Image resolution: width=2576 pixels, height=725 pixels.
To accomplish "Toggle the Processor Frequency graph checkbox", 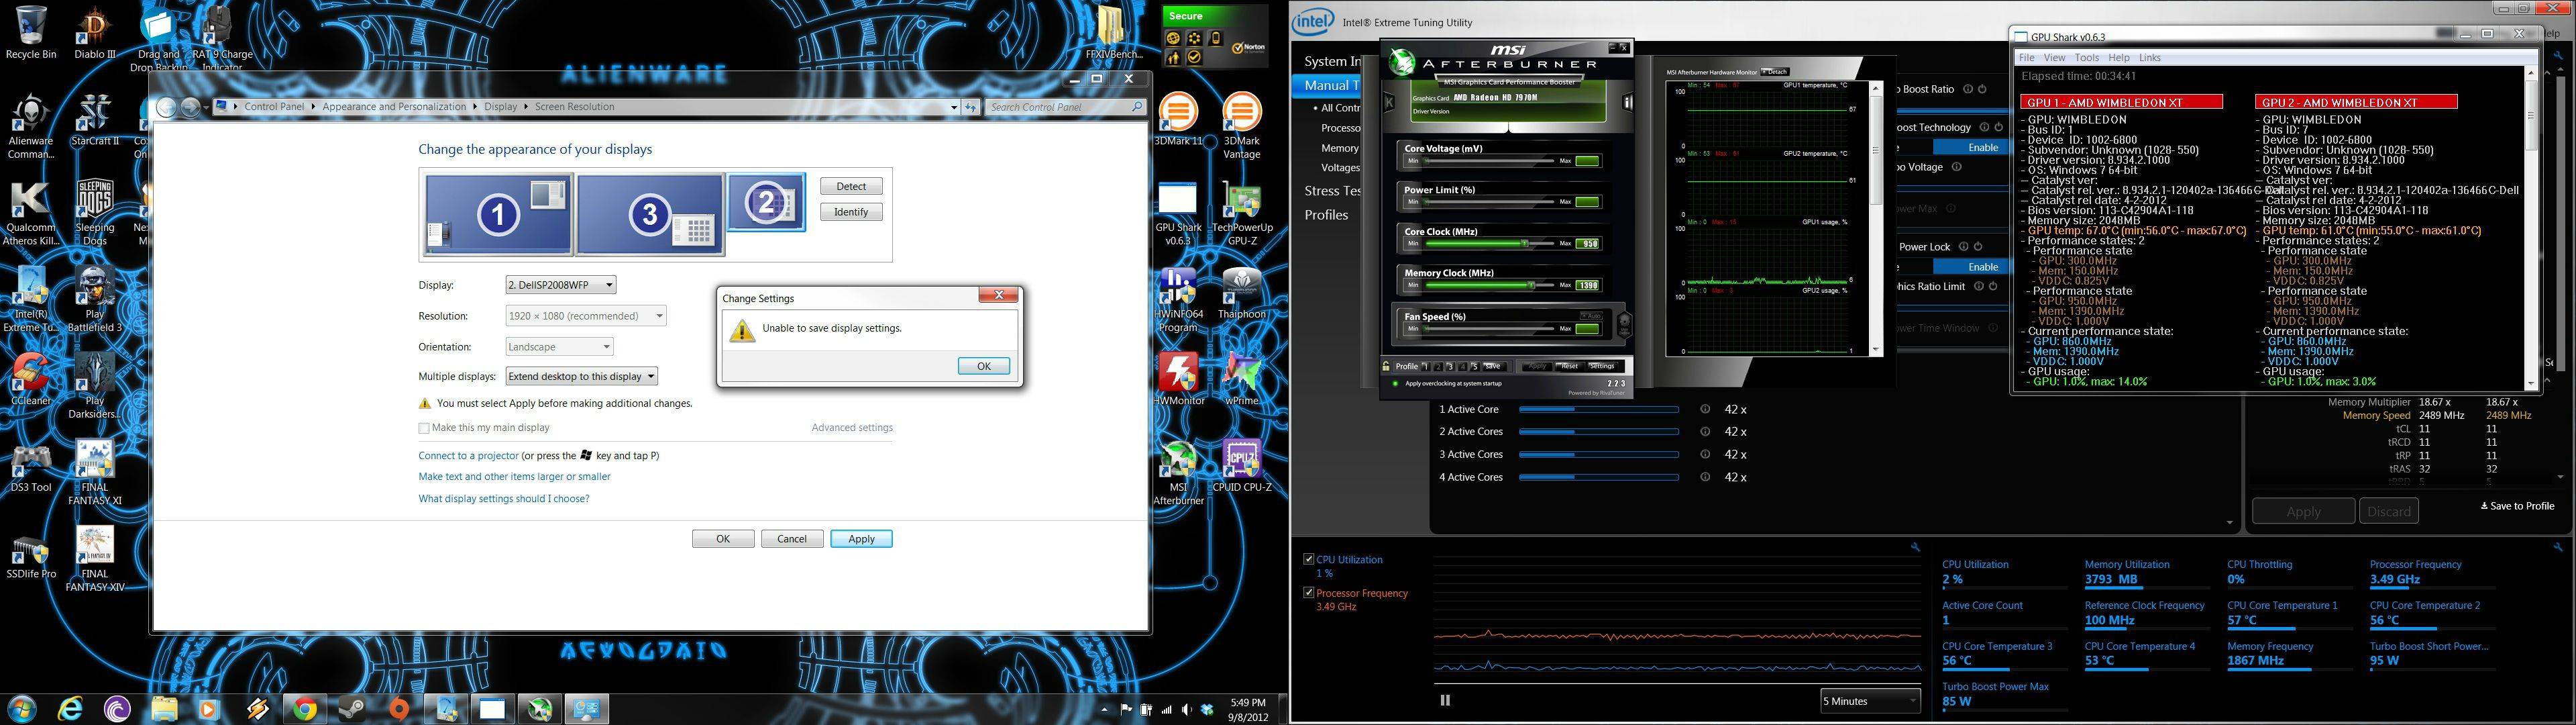I will coord(1308,593).
